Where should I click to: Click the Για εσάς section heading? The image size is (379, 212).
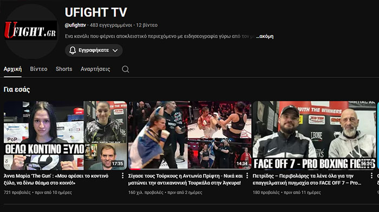point(17,90)
